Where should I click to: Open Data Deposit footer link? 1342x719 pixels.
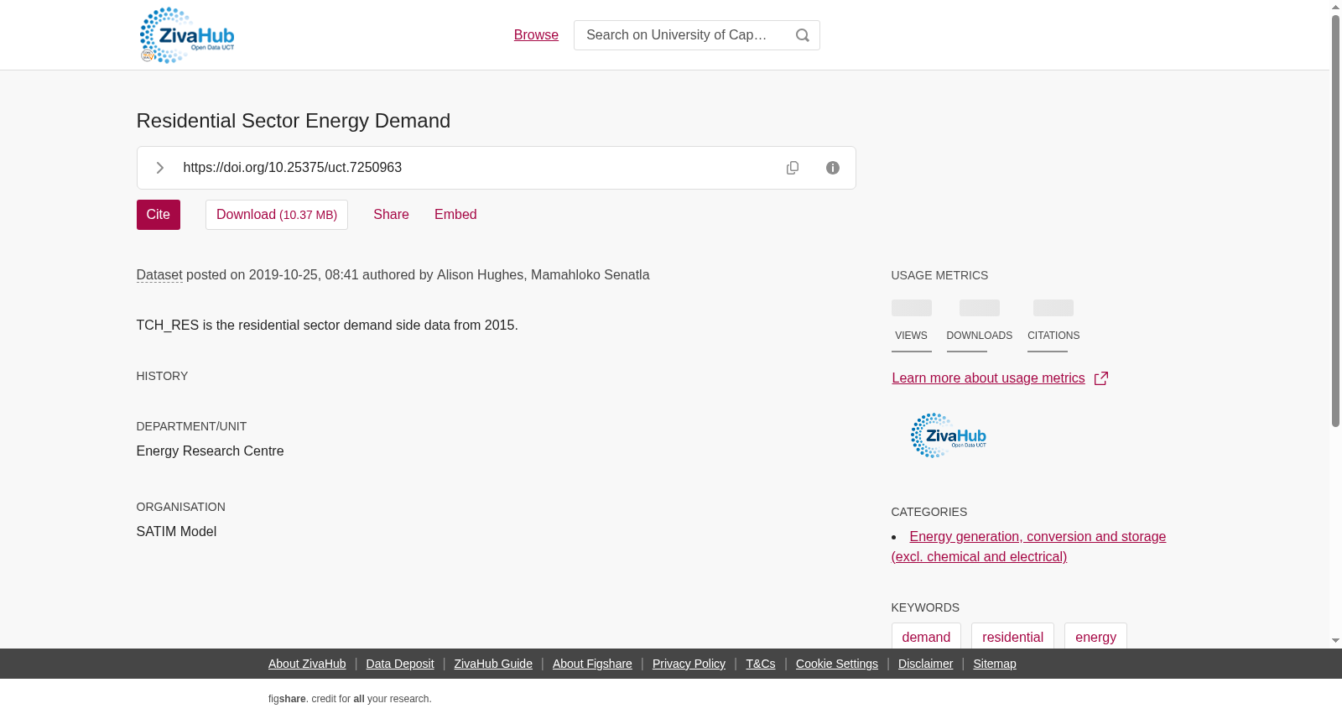(400, 664)
